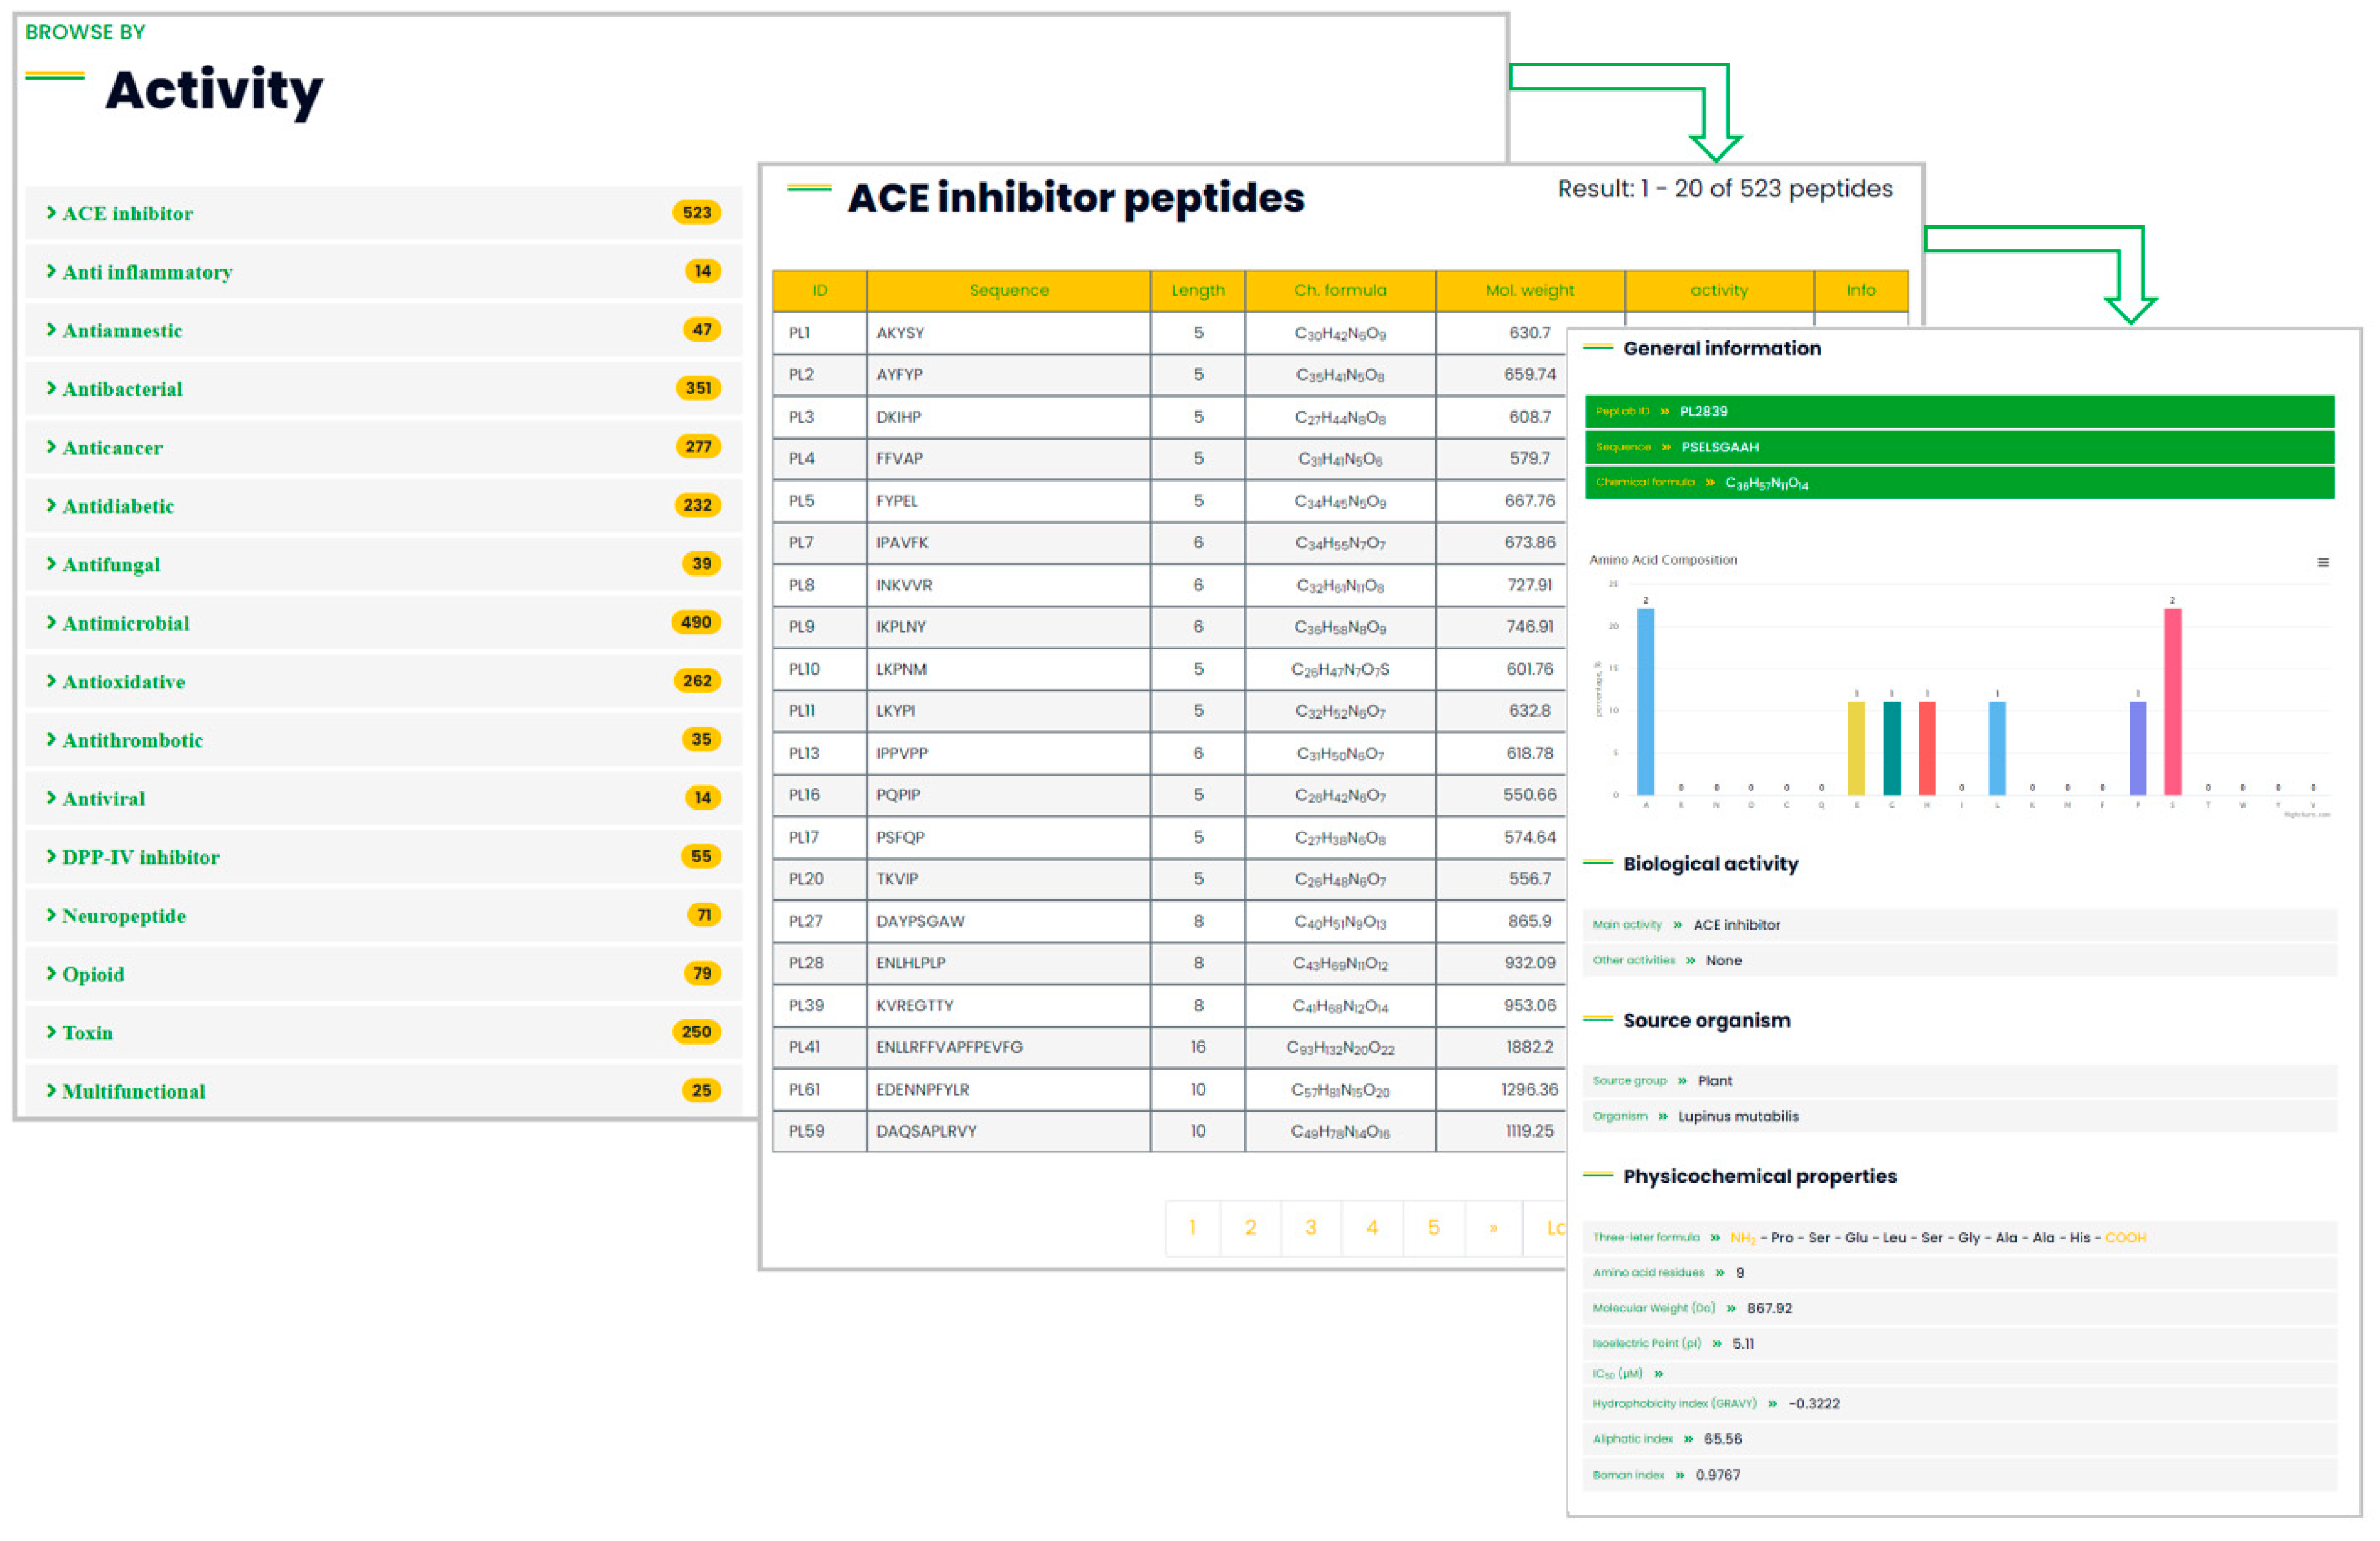The width and height of the screenshot is (2380, 1541).
Task: Click the 351 badge next to Antibacterial
Action: [698, 388]
